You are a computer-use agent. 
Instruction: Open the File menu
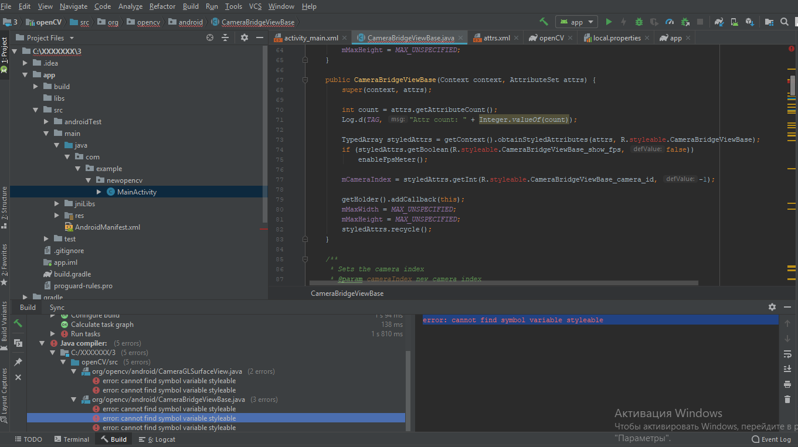(x=6, y=6)
